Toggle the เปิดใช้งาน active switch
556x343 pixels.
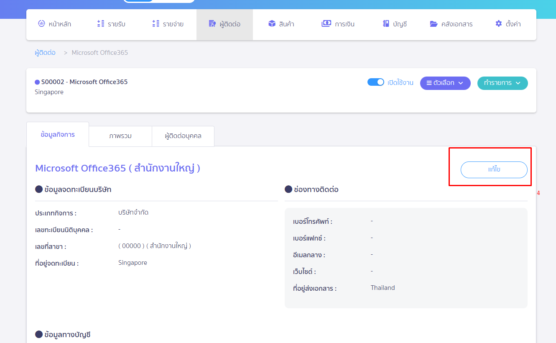point(375,82)
